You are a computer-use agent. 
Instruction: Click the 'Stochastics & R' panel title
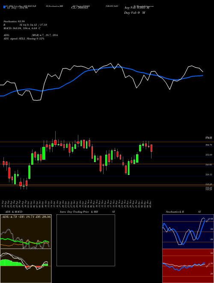point(175,212)
